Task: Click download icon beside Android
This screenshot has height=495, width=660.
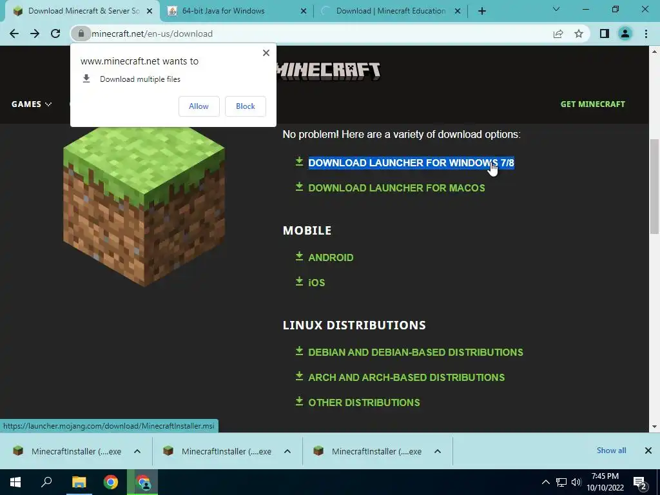Action: pyautogui.click(x=299, y=257)
